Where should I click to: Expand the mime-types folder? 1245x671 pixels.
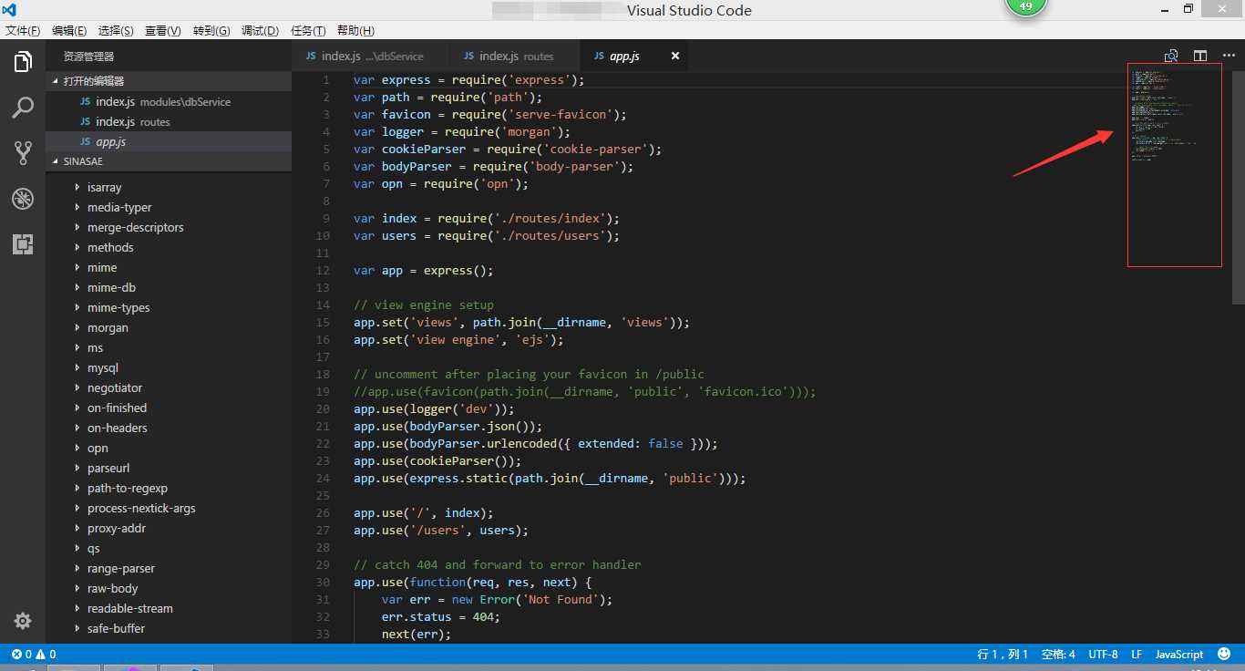(169, 307)
